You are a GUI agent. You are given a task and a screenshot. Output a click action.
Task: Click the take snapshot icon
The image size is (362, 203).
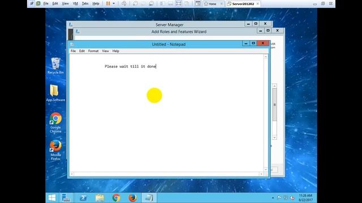coord(135,3)
